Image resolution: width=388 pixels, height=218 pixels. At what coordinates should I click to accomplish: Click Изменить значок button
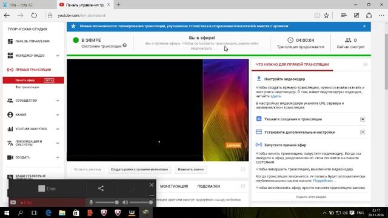(x=191, y=170)
